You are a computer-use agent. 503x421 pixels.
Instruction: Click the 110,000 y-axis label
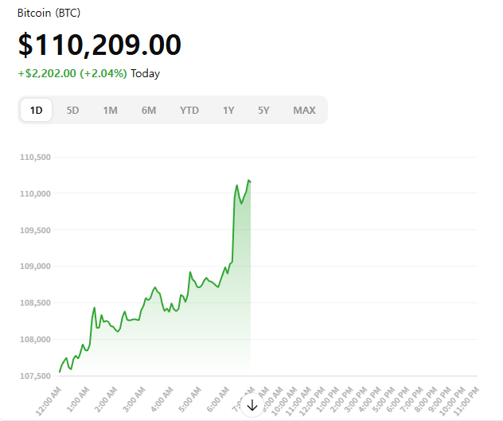click(x=35, y=193)
